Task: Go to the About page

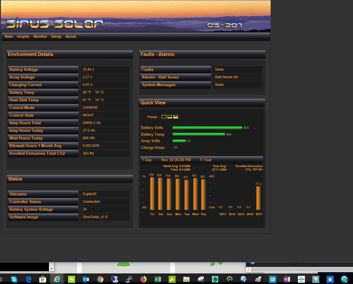Action: point(71,37)
